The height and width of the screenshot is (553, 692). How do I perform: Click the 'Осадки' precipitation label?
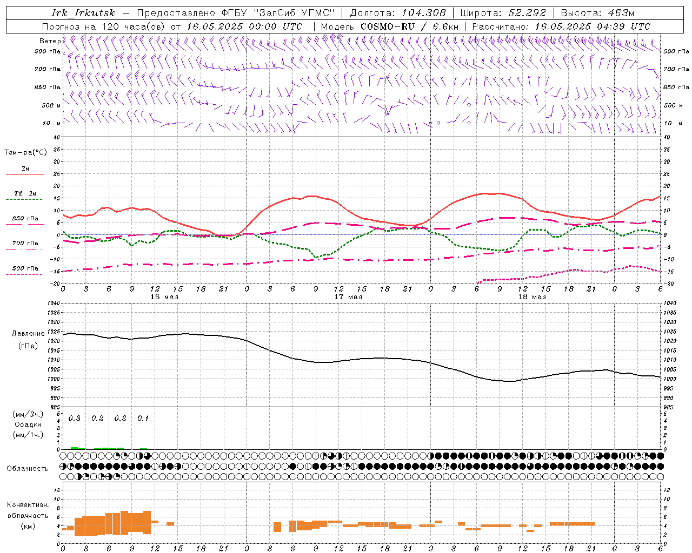(28, 424)
